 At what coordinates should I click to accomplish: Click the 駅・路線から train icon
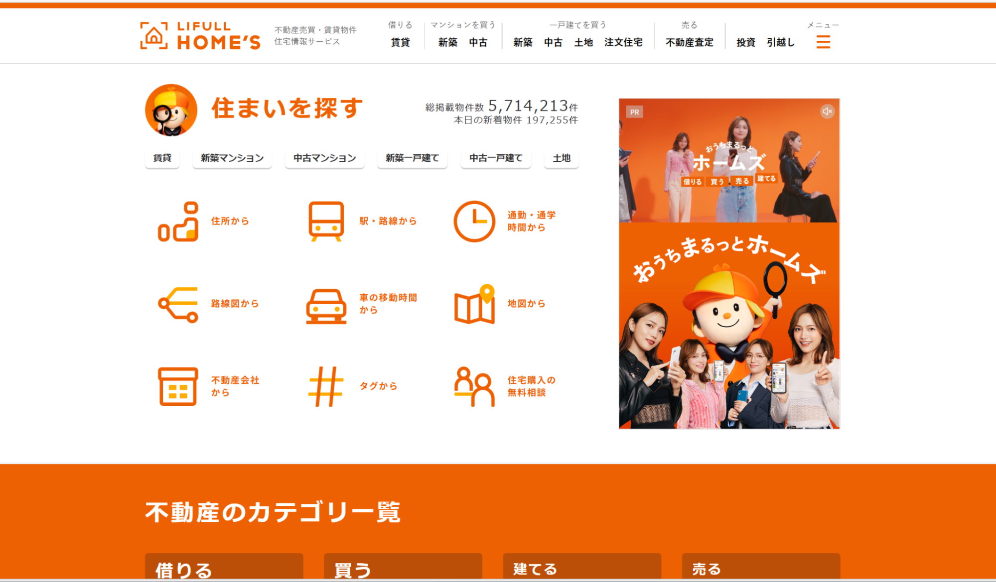point(326,221)
